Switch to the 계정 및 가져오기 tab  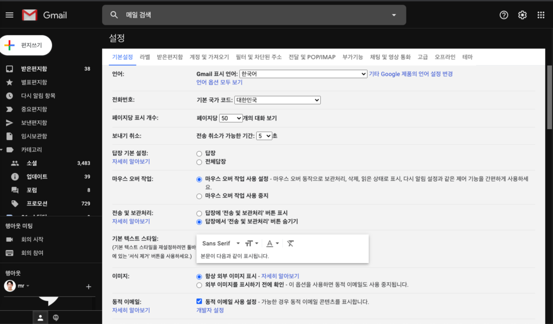tap(209, 57)
